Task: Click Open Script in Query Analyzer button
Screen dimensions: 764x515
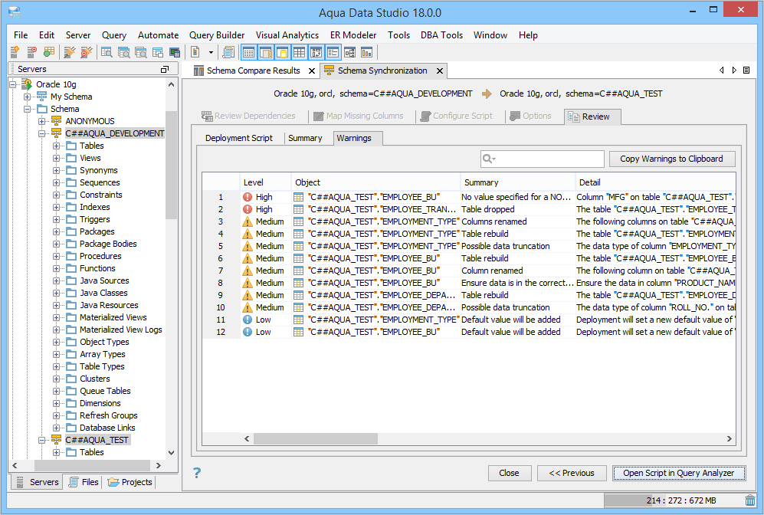Action: (x=678, y=473)
